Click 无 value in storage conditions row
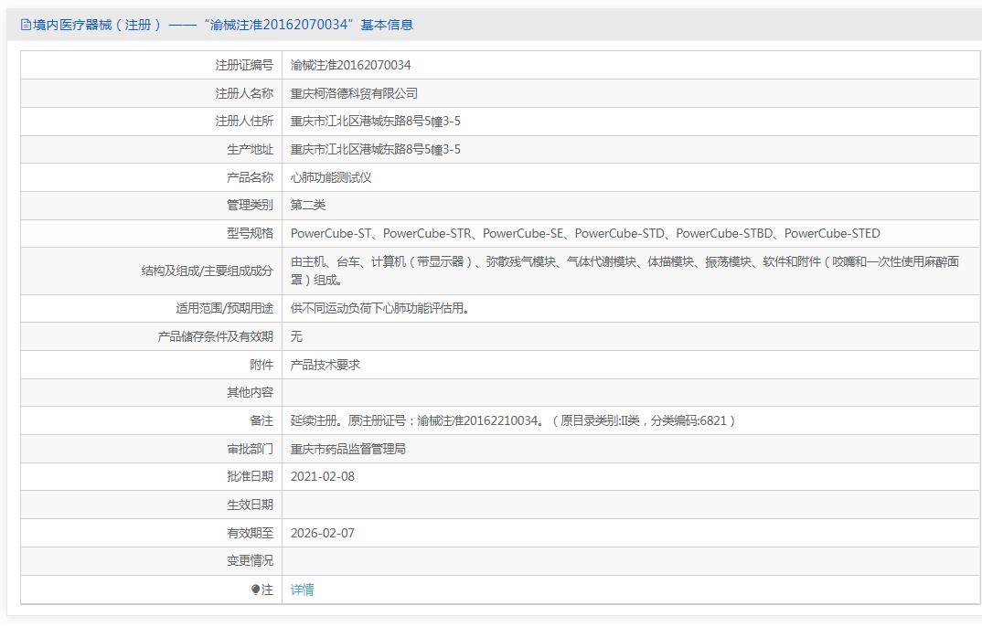Screen dimensions: 982x627 coord(296,336)
